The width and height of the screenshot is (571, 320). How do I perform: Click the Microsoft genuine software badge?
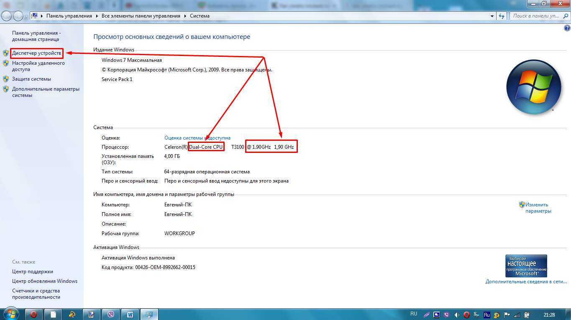[x=526, y=266]
